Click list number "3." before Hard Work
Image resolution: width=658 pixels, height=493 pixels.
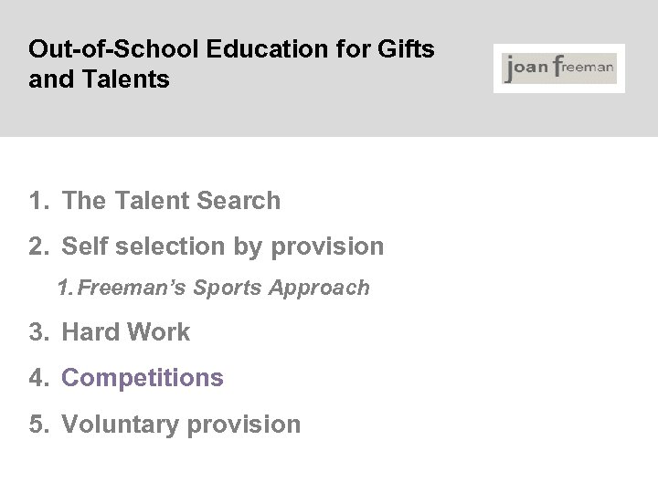[38, 332]
